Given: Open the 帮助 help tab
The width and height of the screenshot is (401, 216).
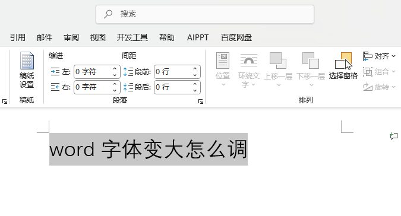Looking at the screenshot, I should 167,37.
